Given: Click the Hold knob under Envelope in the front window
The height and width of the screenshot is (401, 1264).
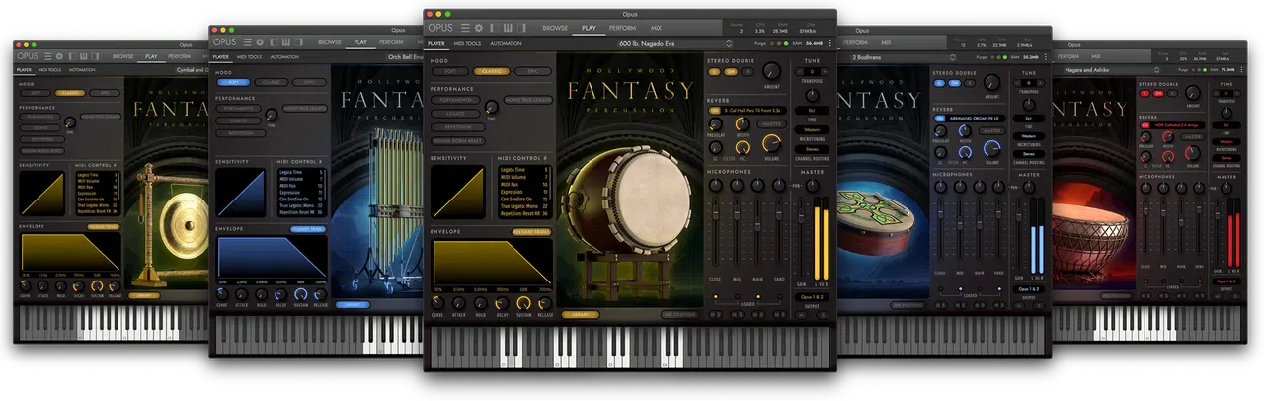Looking at the screenshot, I should 481,301.
